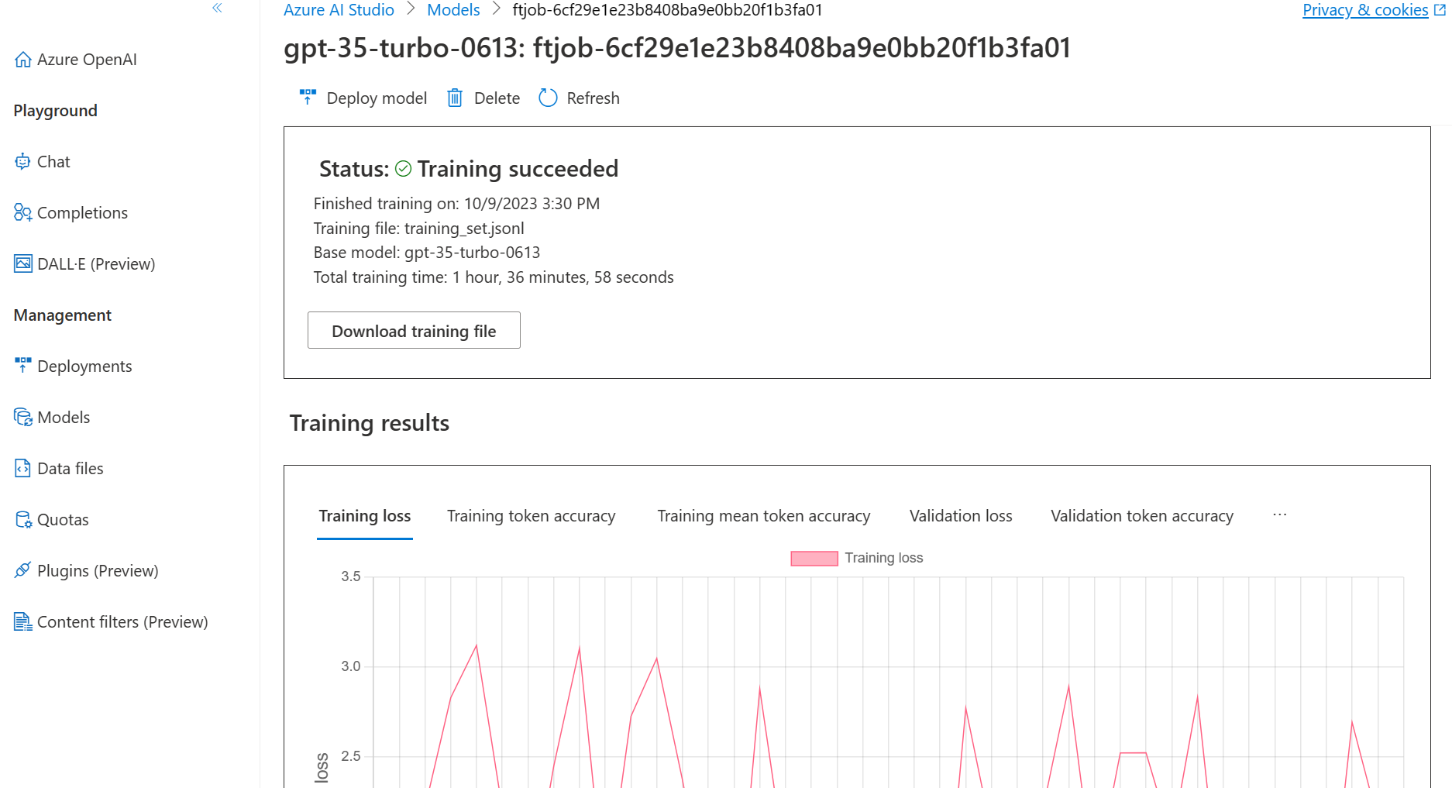Image resolution: width=1452 pixels, height=788 pixels.
Task: Click the Deploy model toolbar icon
Action: [308, 98]
